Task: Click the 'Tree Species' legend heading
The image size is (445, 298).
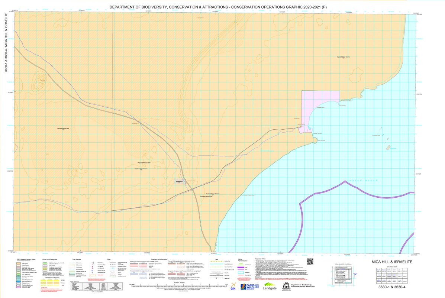Action: point(76,259)
